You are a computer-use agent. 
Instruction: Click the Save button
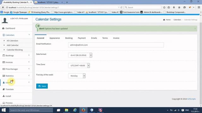point(42,86)
